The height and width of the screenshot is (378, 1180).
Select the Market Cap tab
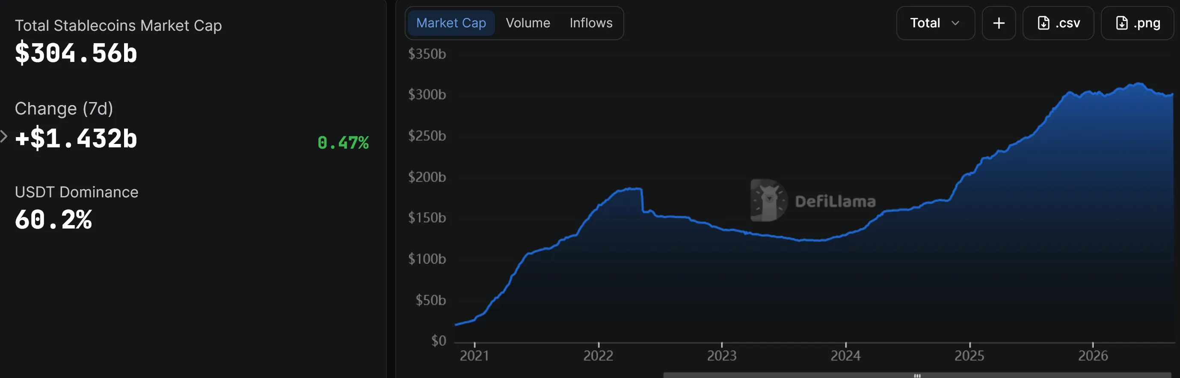point(451,23)
